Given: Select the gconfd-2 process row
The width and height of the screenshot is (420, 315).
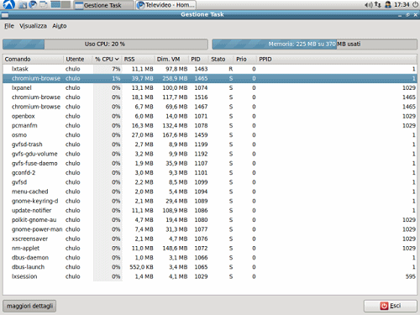Looking at the screenshot, I should tap(210, 173).
